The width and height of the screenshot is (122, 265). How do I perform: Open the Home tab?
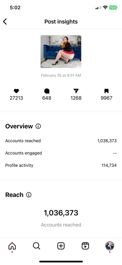pos(12,246)
